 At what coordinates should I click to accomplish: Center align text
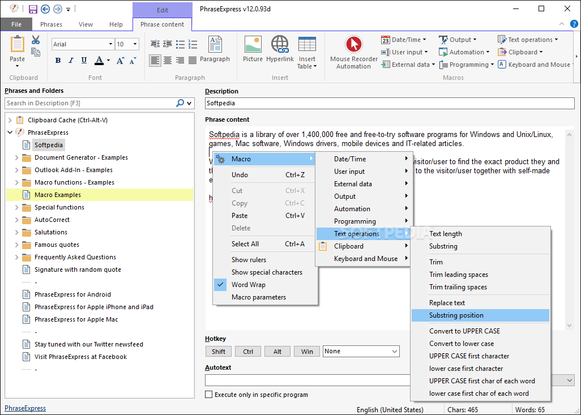coord(168,60)
